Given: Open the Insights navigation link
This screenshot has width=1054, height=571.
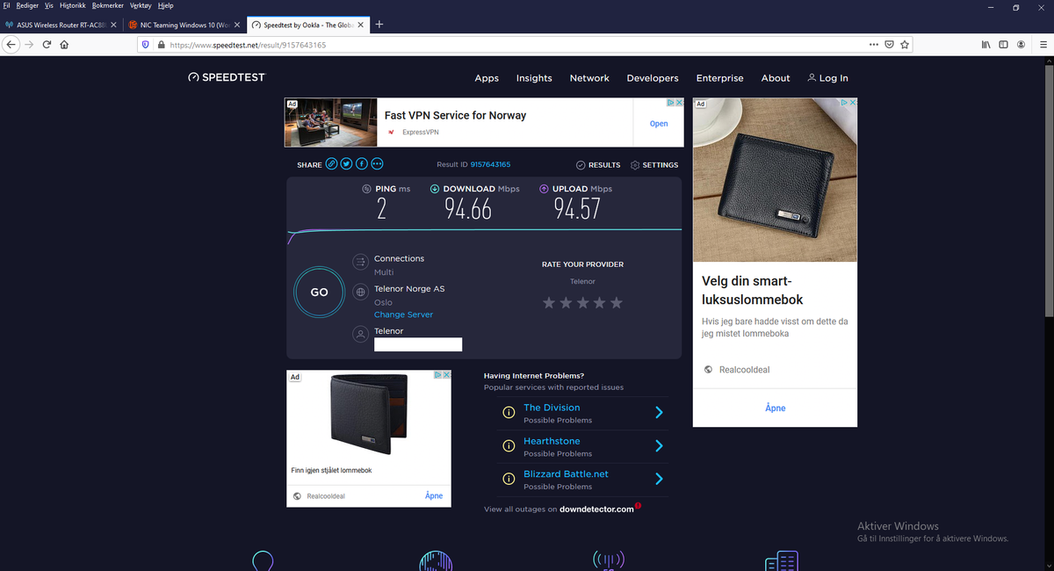Looking at the screenshot, I should click(534, 78).
